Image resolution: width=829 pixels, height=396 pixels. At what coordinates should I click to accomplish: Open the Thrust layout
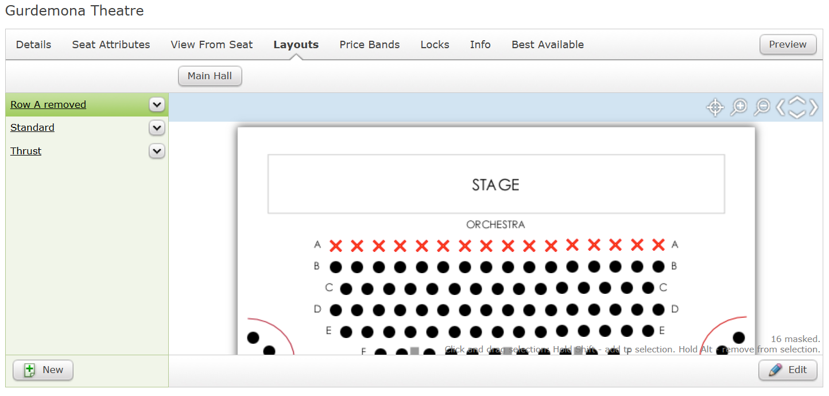(x=26, y=151)
